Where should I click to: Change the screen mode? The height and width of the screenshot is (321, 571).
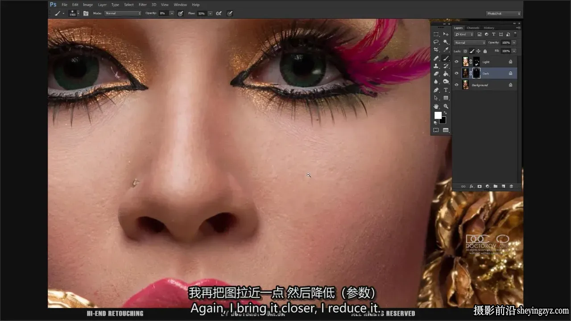pos(446,130)
